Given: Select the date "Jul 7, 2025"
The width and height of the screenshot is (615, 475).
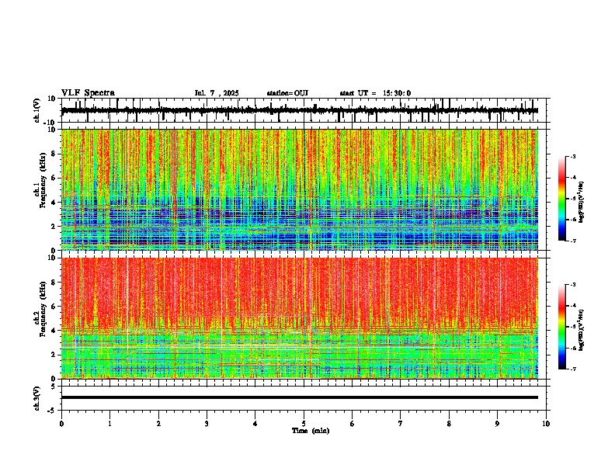Looking at the screenshot, I should click(x=217, y=93).
